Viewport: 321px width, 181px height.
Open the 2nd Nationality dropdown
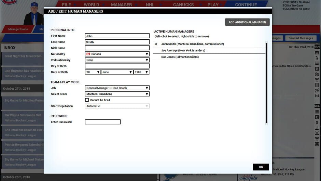tap(117, 60)
